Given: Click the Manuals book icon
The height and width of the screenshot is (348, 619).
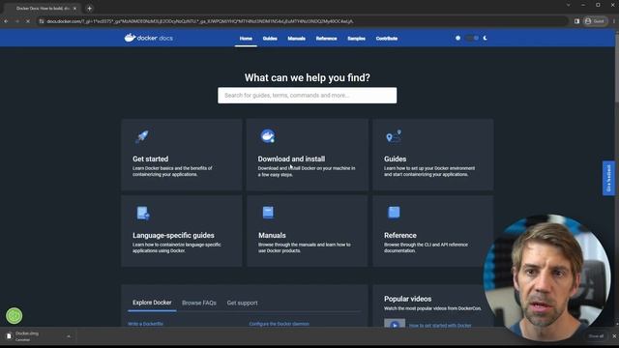Looking at the screenshot, I should click(268, 213).
